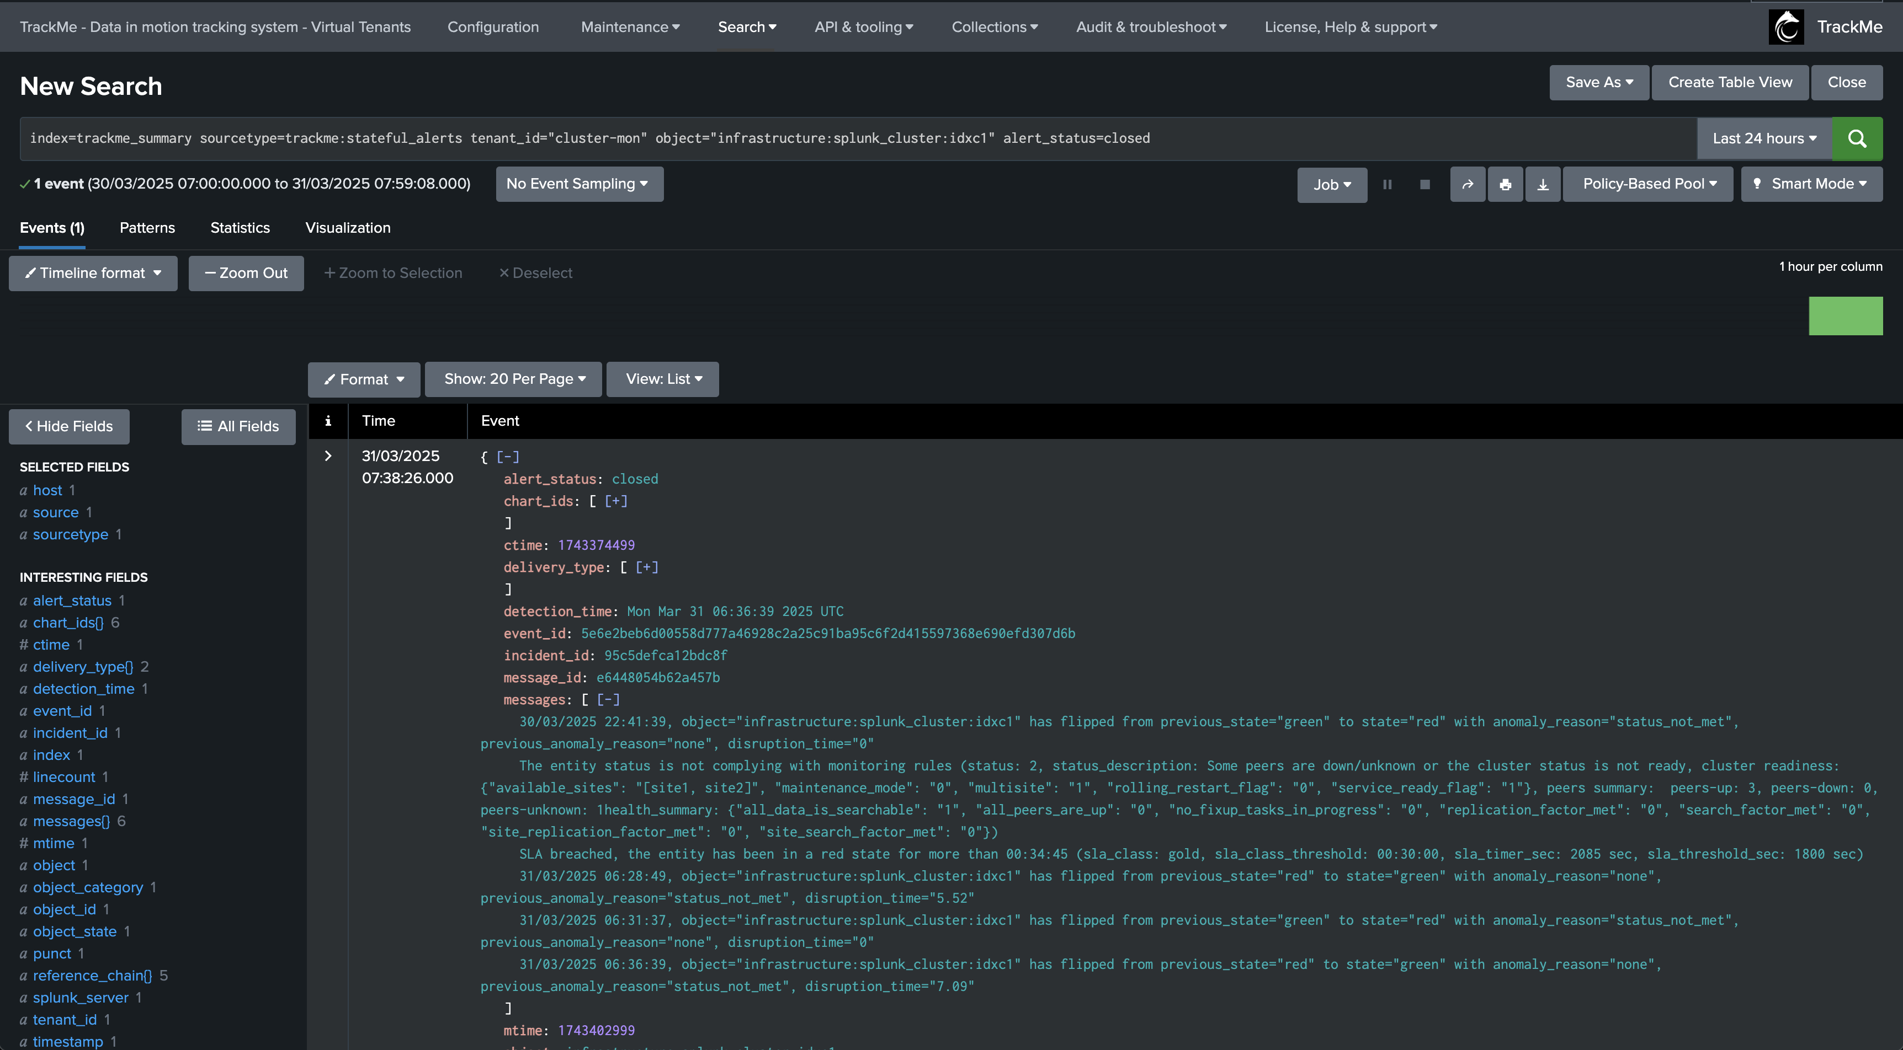
Task: Select sourcetype field in sidebar
Action: pos(70,534)
